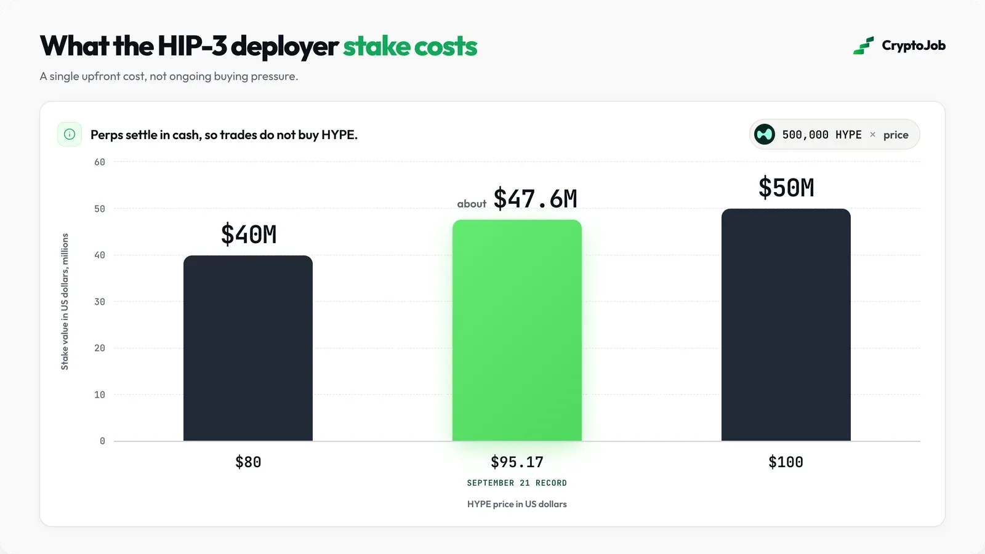Click the $100 x-axis label
Viewport: 985px width, 554px height.
point(786,462)
